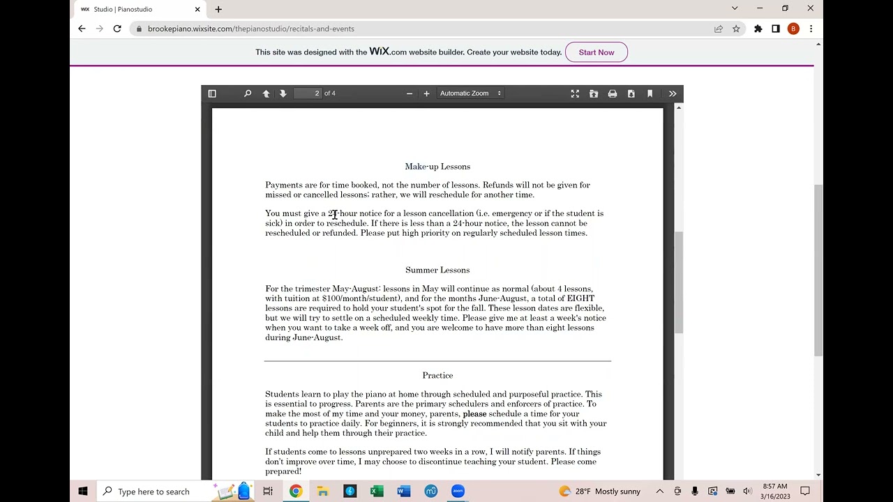Reload the current web page
Viewport: 893px width, 502px height.
117,29
